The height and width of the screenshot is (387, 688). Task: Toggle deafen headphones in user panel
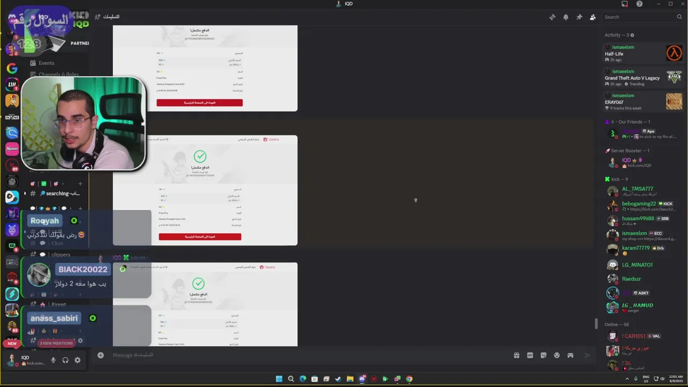click(x=66, y=360)
